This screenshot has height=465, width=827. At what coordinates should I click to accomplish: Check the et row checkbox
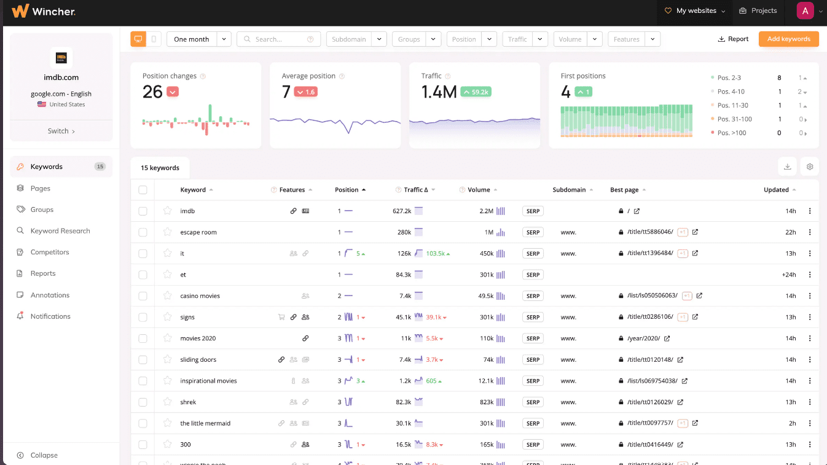pyautogui.click(x=143, y=275)
